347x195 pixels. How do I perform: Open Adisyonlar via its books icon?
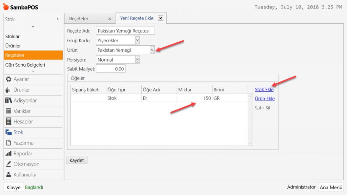(x=8, y=101)
